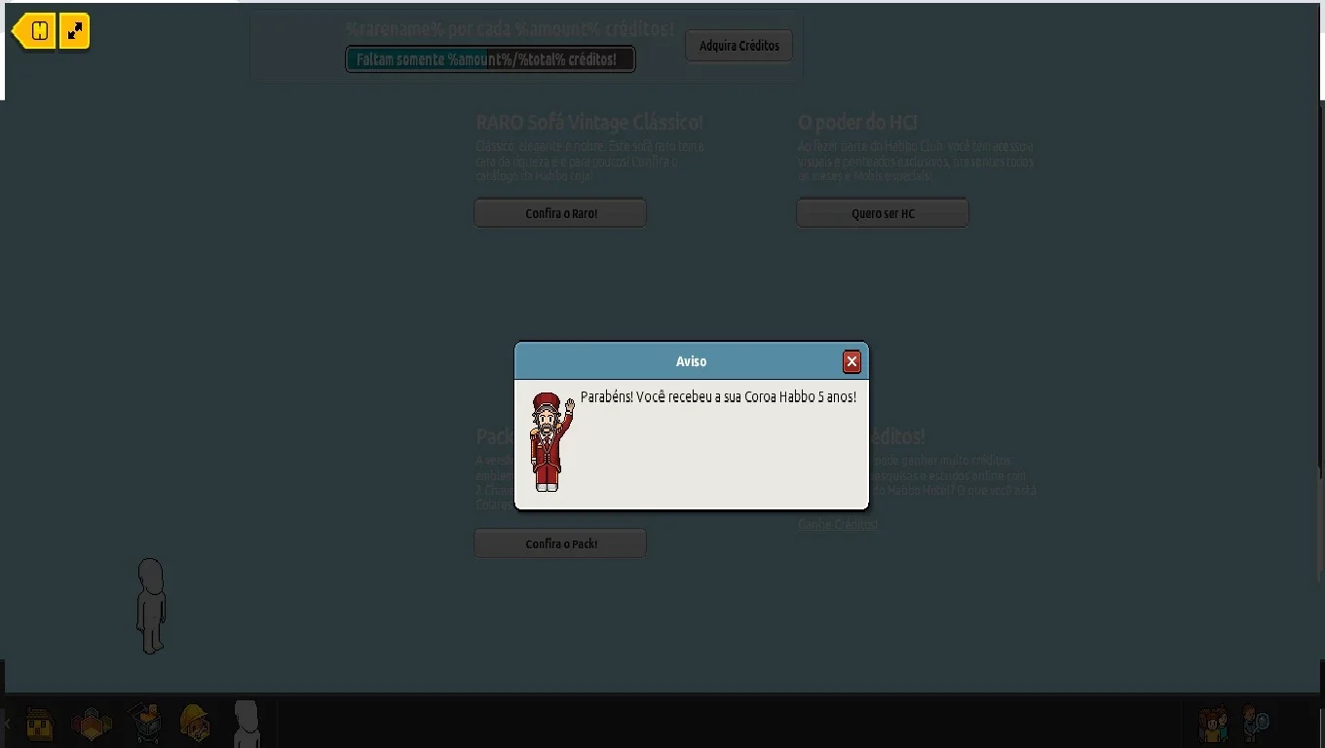Click the yellow Habbo home arrow button

(34, 31)
